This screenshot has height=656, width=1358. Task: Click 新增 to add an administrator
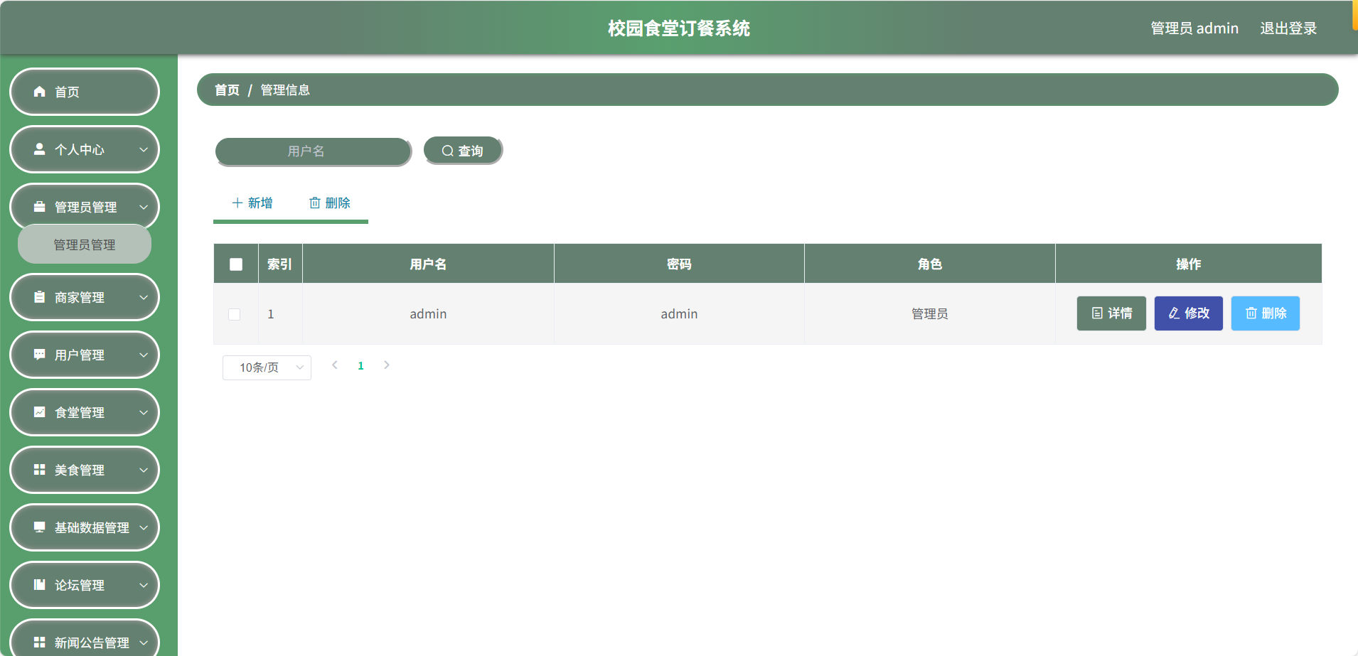(252, 203)
